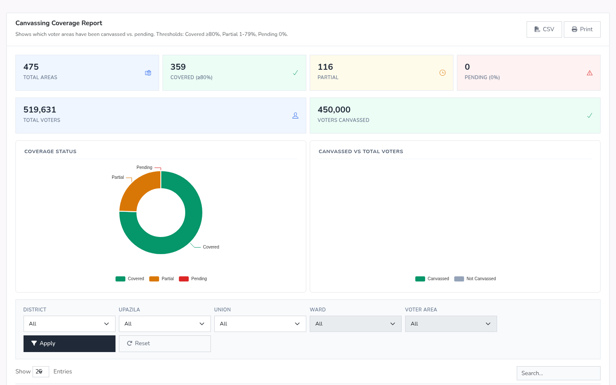The height and width of the screenshot is (385, 616).
Task: Expand the Union dropdown
Action: click(x=260, y=324)
